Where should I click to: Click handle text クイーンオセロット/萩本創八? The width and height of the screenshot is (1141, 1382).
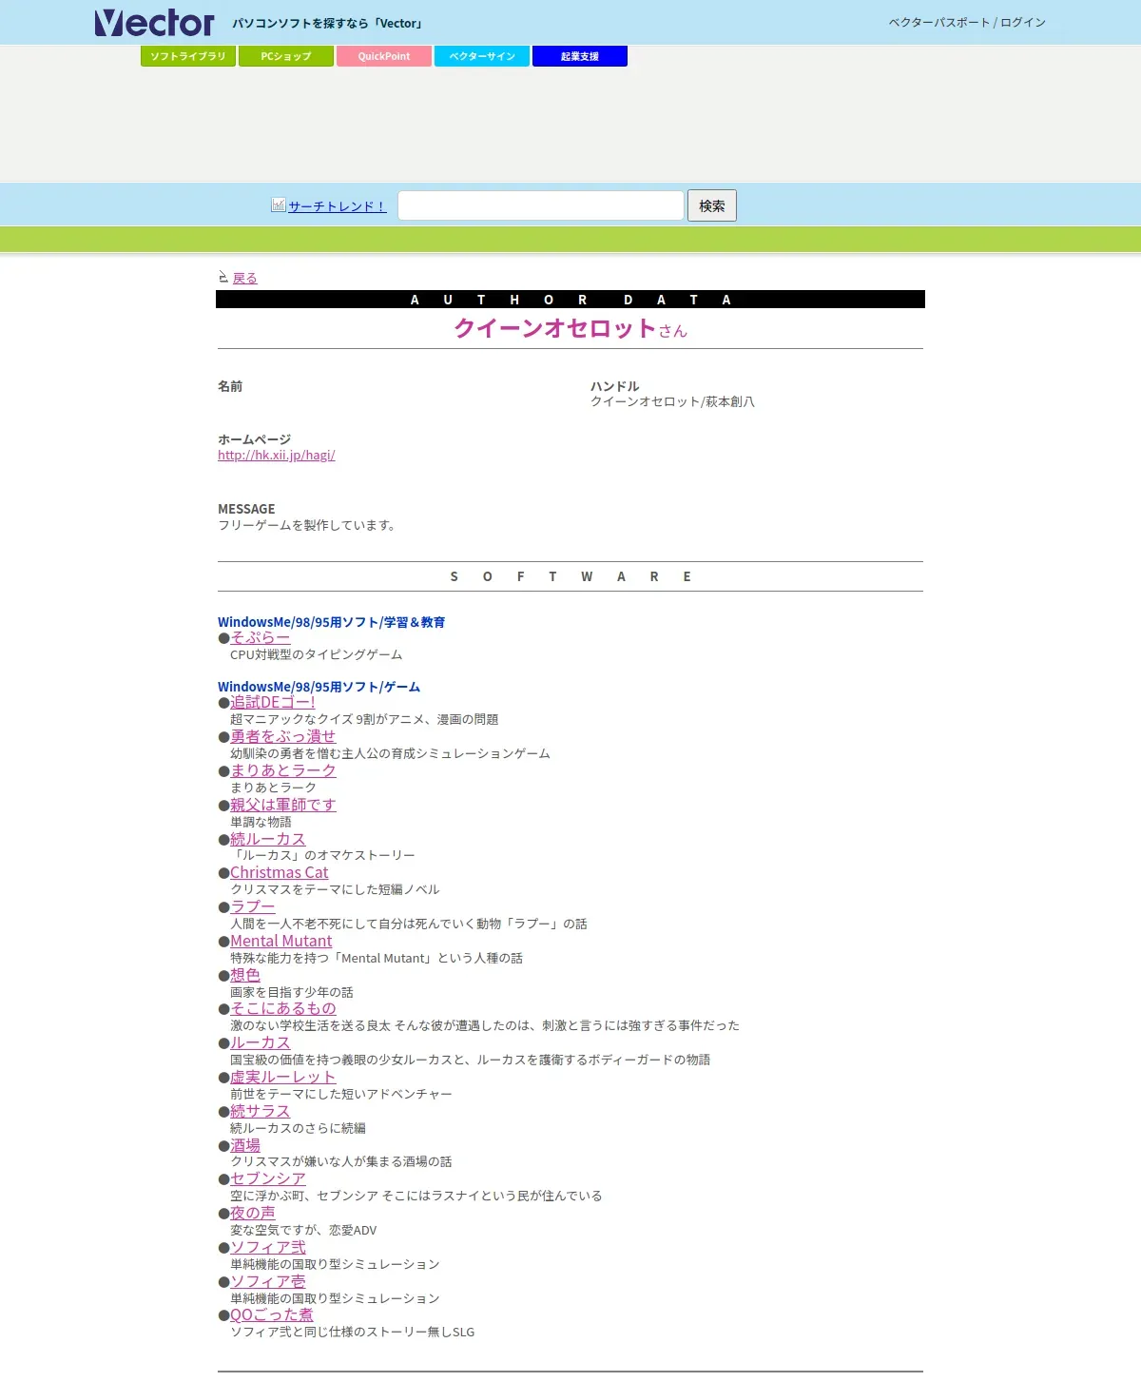[672, 401]
